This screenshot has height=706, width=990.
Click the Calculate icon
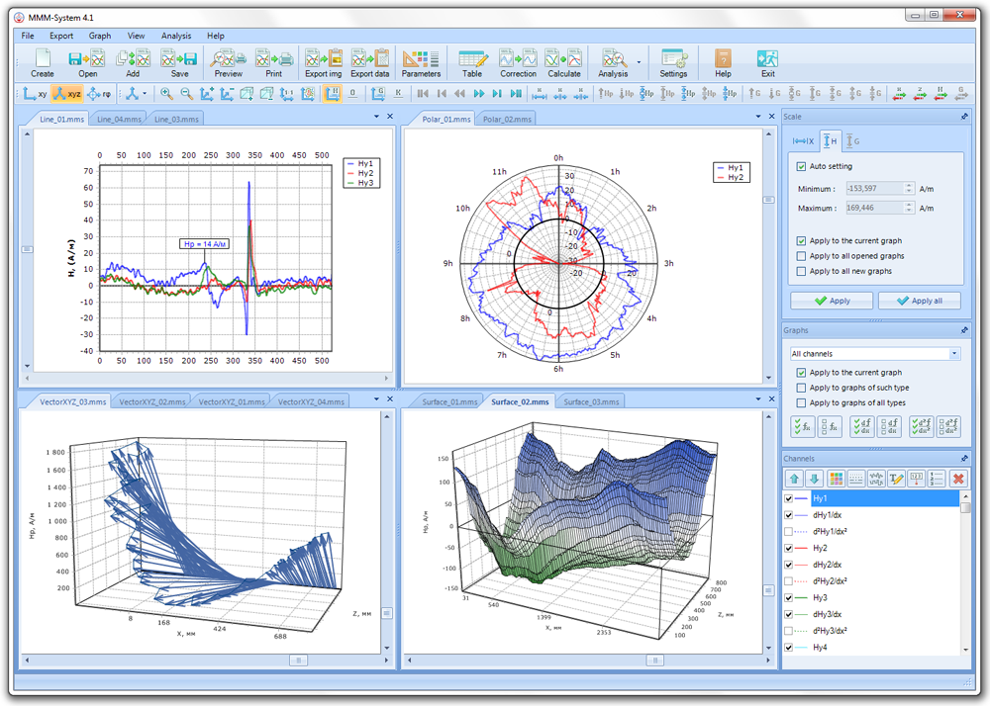coord(564,61)
